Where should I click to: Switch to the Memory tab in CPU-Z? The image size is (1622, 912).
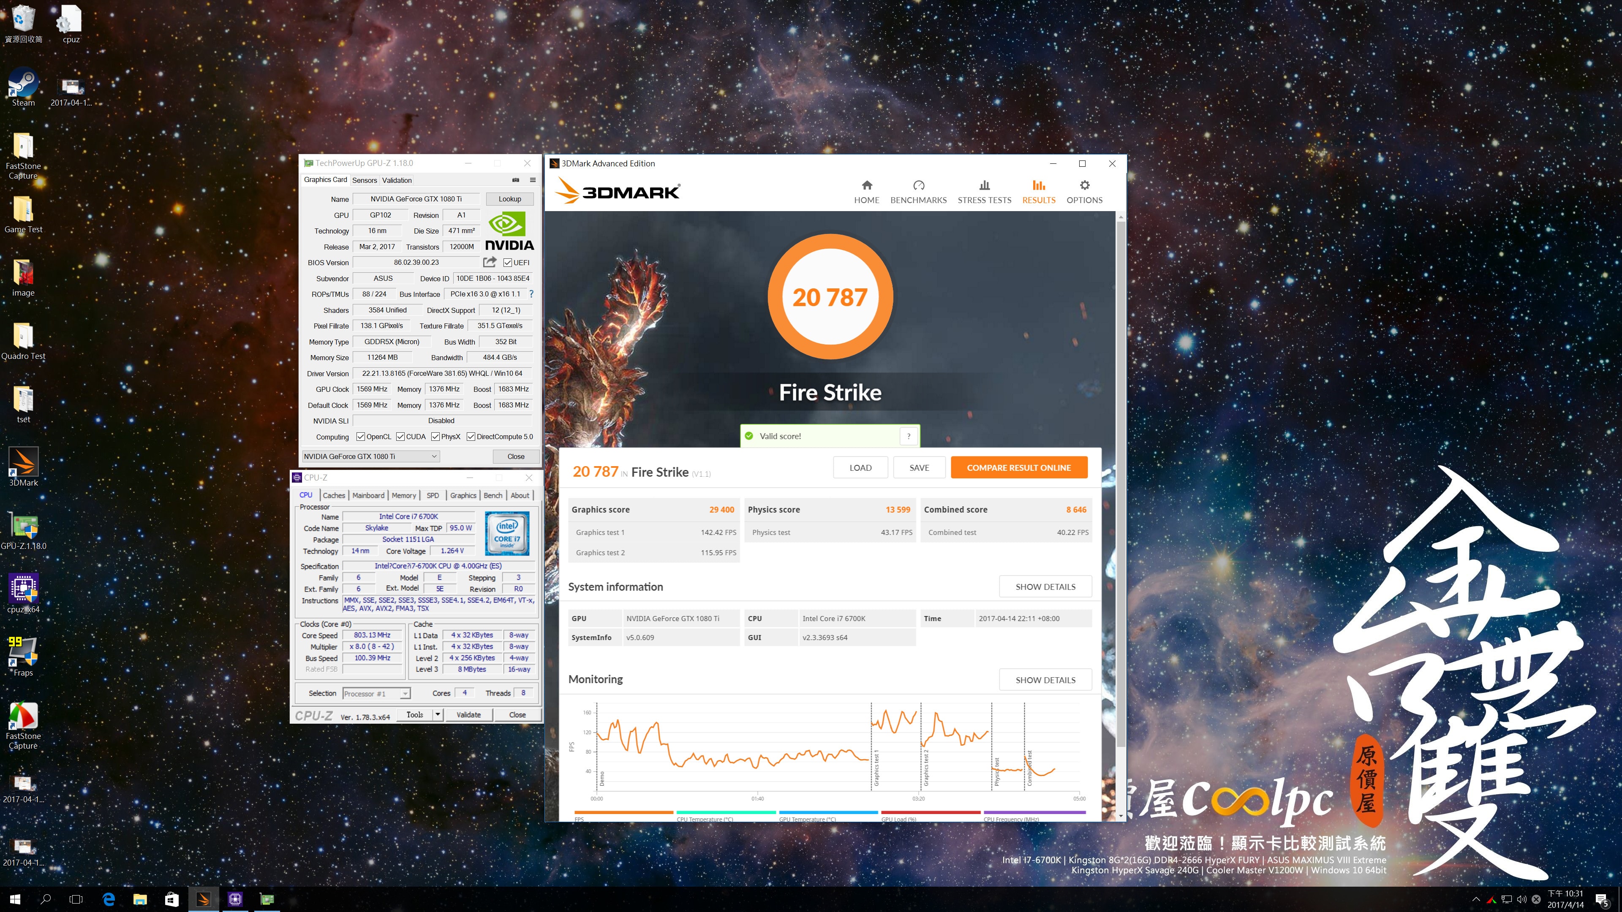404,495
